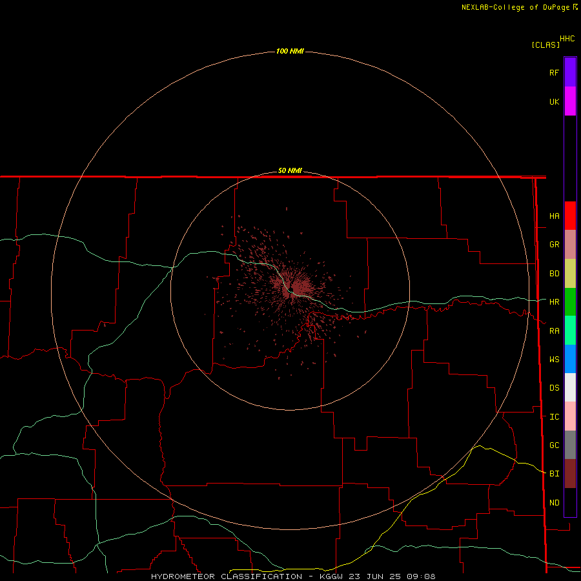
Task: Click the HA red legend swatch
Action: 570,216
